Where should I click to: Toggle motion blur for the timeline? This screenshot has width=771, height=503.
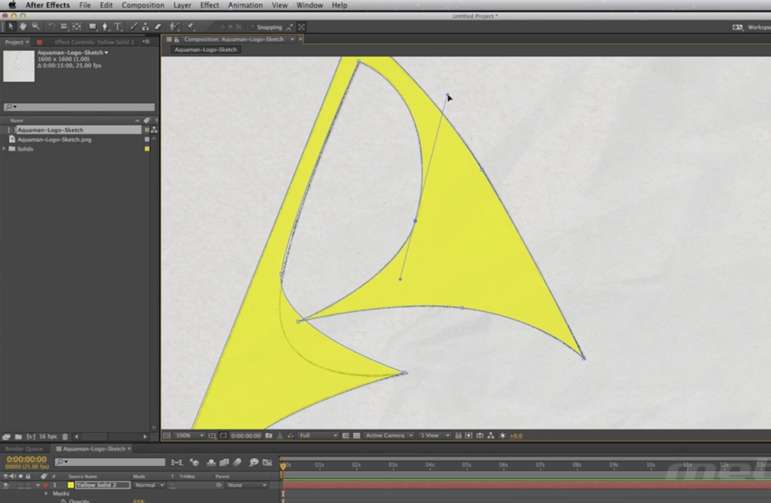point(237,462)
